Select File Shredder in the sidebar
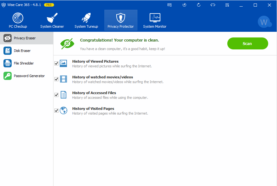Screen dimensions: 277x186 [26, 63]
